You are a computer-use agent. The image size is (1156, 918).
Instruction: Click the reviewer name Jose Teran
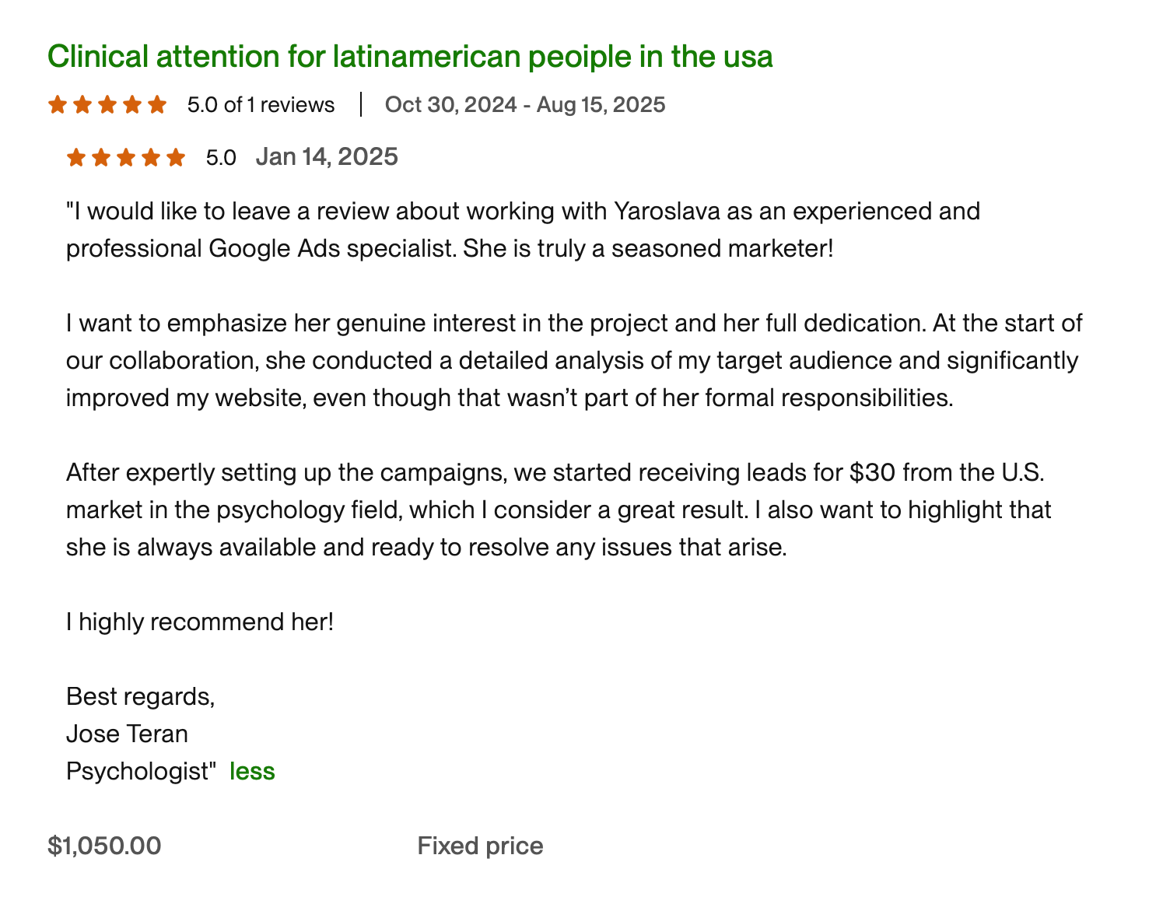pyautogui.click(x=127, y=734)
